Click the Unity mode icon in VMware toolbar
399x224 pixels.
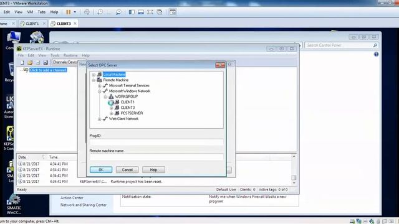coord(160,12)
